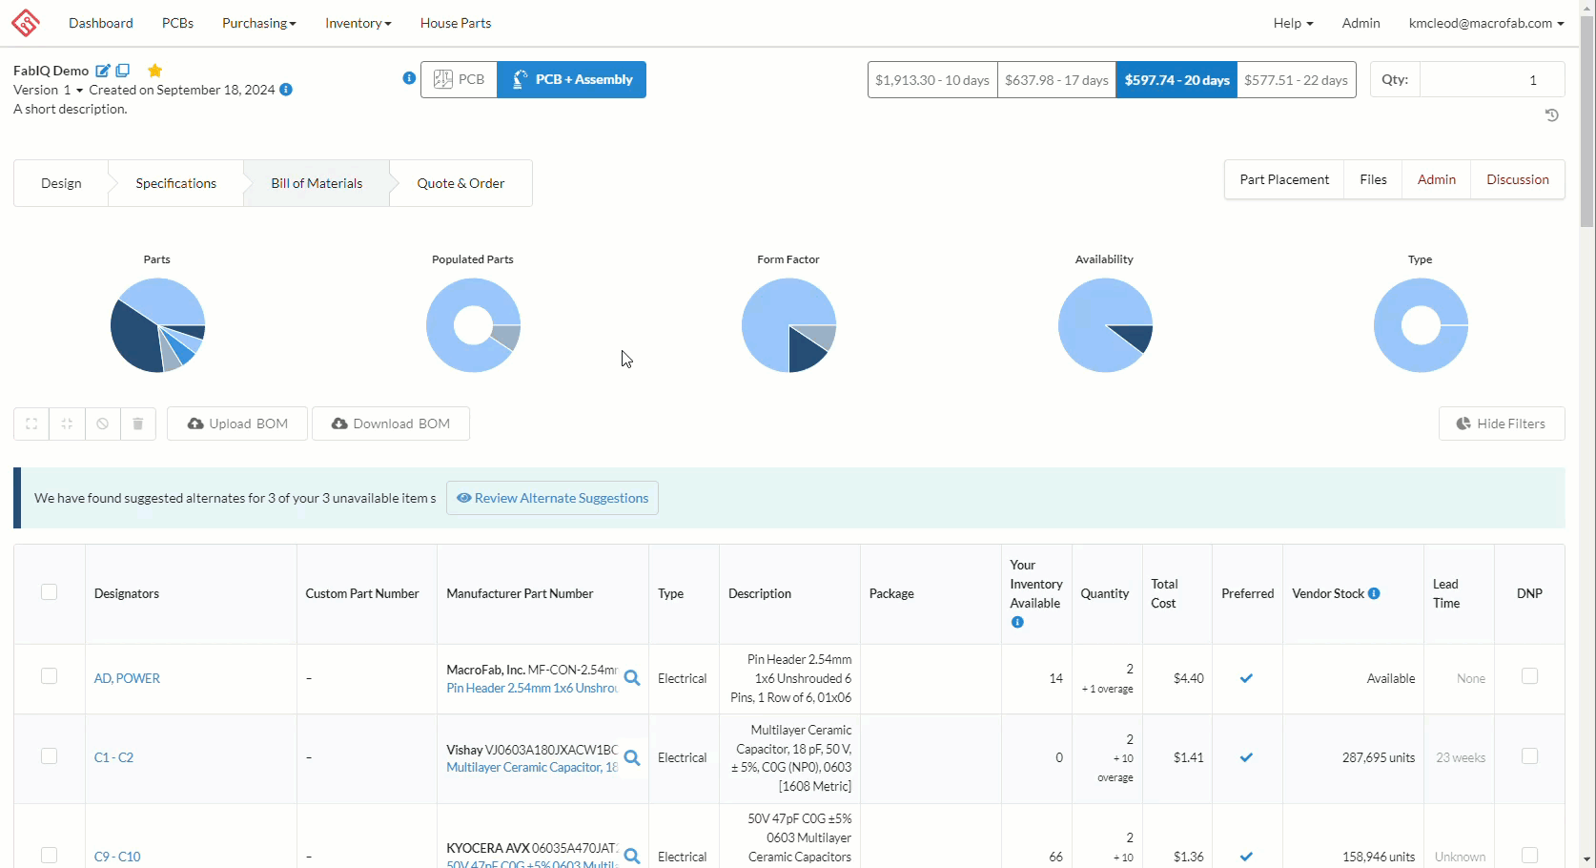Toggle DNP checkbox for AD, POWER
Image resolution: width=1596 pixels, height=868 pixels.
click(x=1529, y=676)
